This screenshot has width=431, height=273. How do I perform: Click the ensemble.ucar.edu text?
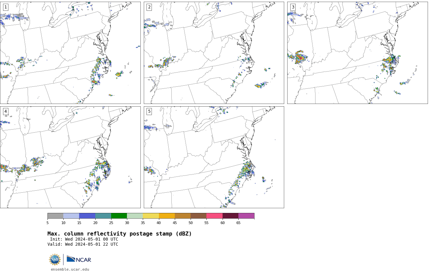coord(70,269)
